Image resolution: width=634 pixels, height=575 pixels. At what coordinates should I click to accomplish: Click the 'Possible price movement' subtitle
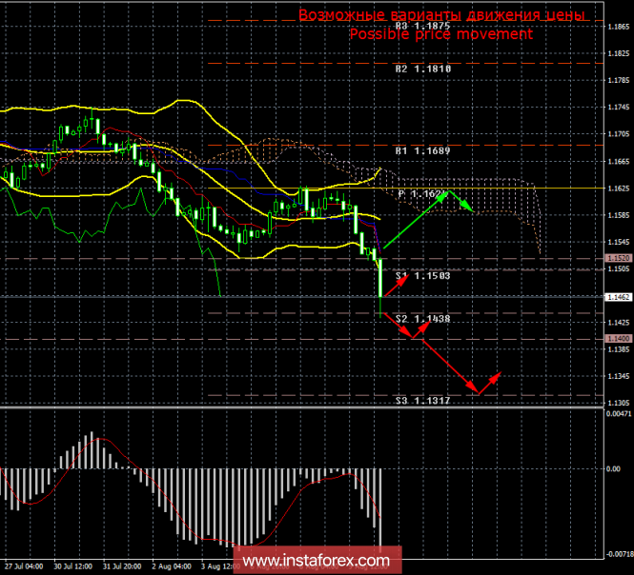pyautogui.click(x=441, y=34)
